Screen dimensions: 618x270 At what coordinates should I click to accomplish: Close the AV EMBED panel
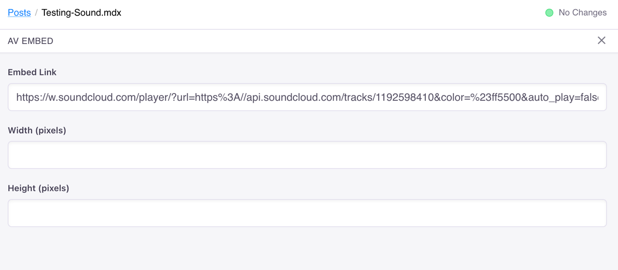[601, 40]
